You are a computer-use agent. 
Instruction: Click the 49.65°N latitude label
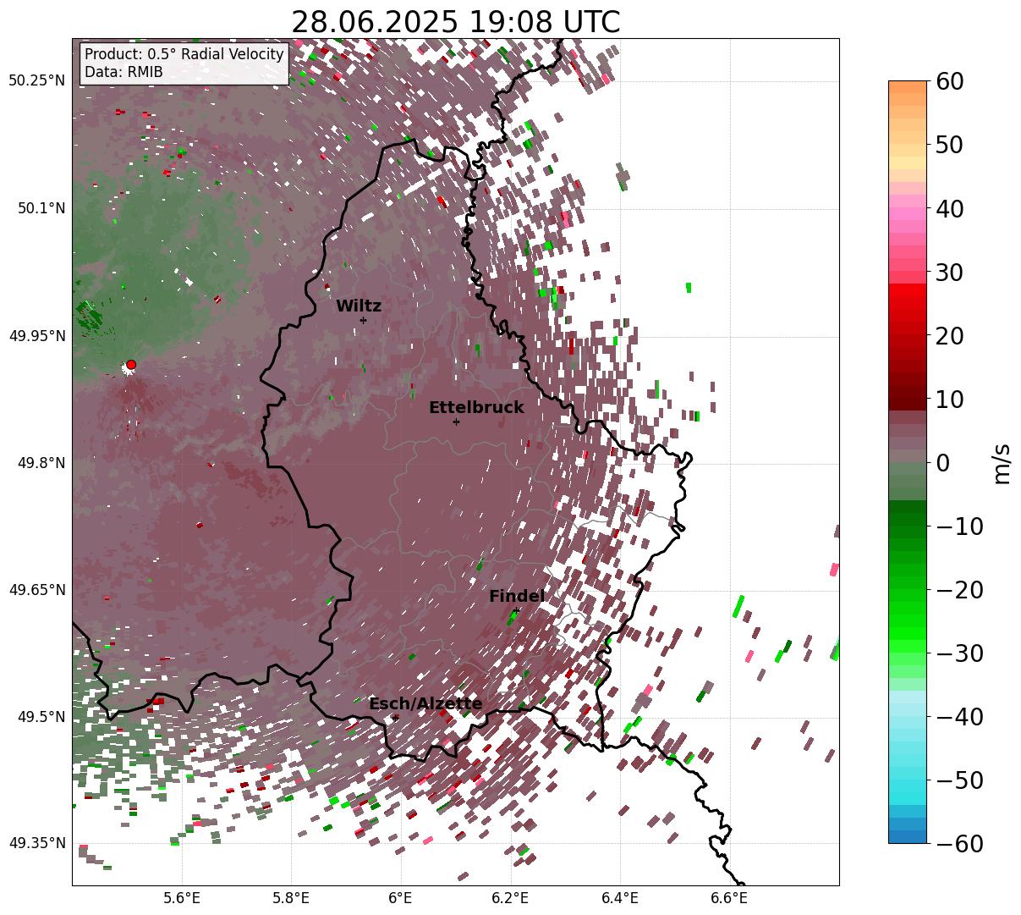tap(37, 590)
